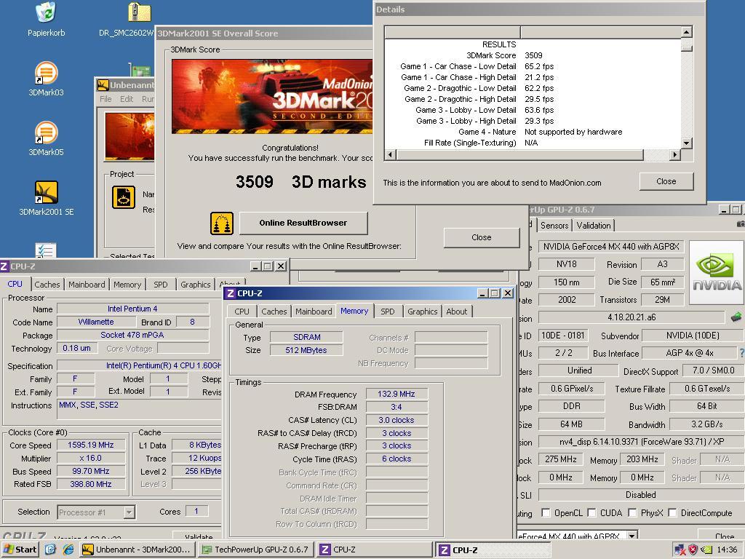Open the DR_SMC2602W zip folder icon
This screenshot has width=745, height=559.
(140, 12)
